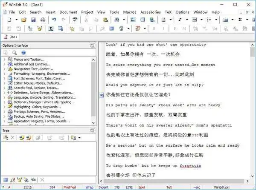This screenshot has height=190, width=256.
Task: Expand the Font Schemes options node
Action: click(4, 78)
